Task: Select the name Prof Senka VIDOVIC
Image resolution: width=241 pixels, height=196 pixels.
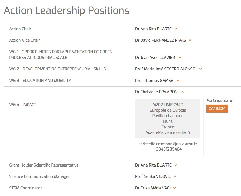Action: [x=153, y=176]
